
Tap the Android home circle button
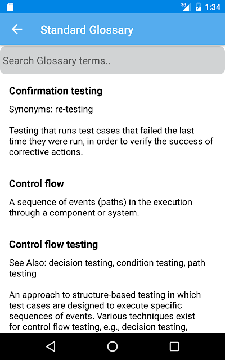pyautogui.click(x=112, y=346)
